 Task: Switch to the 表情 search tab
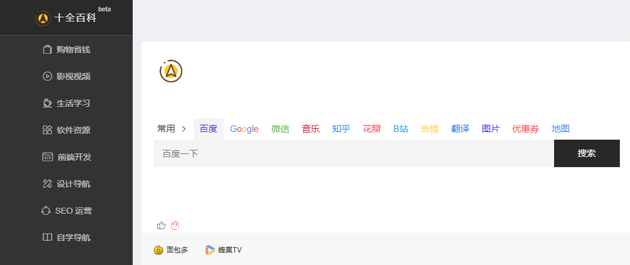[430, 129]
